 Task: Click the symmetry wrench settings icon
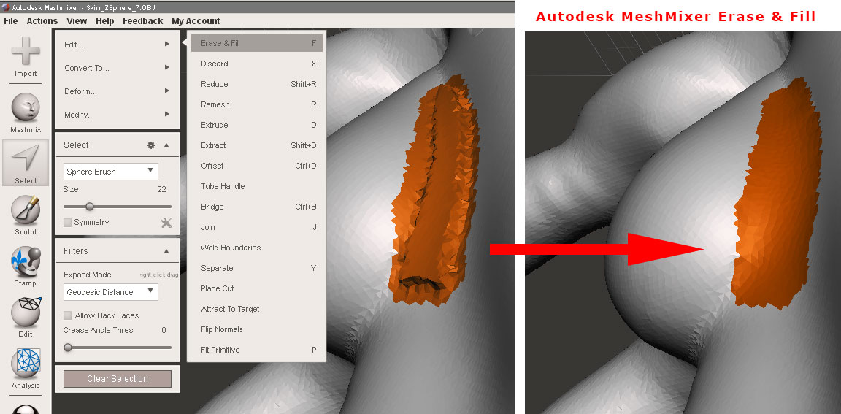166,223
